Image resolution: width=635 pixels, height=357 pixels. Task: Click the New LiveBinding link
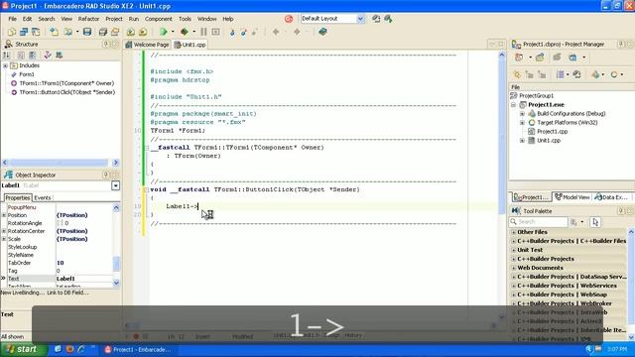tap(22, 293)
